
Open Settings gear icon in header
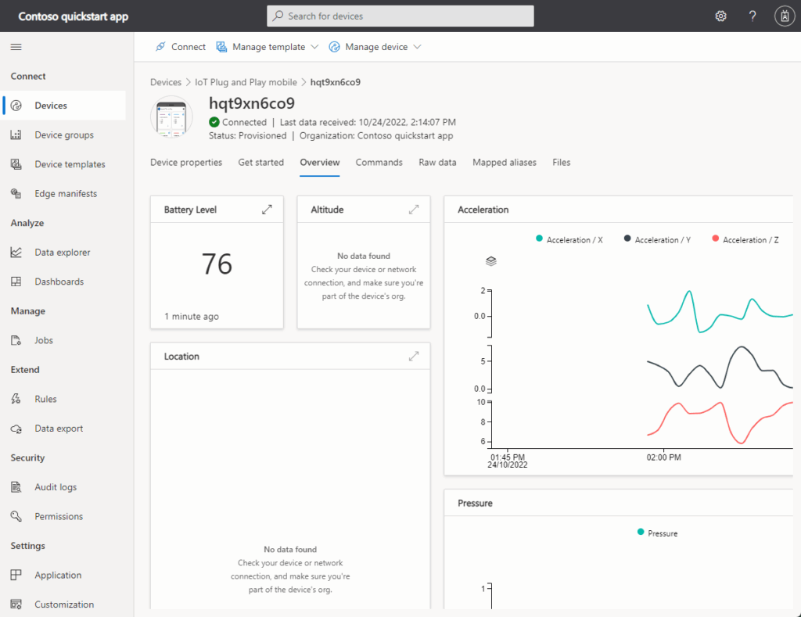click(720, 16)
